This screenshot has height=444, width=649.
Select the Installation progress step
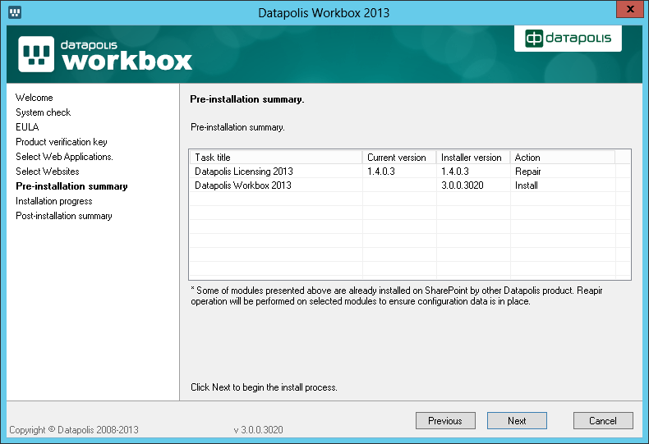point(53,201)
